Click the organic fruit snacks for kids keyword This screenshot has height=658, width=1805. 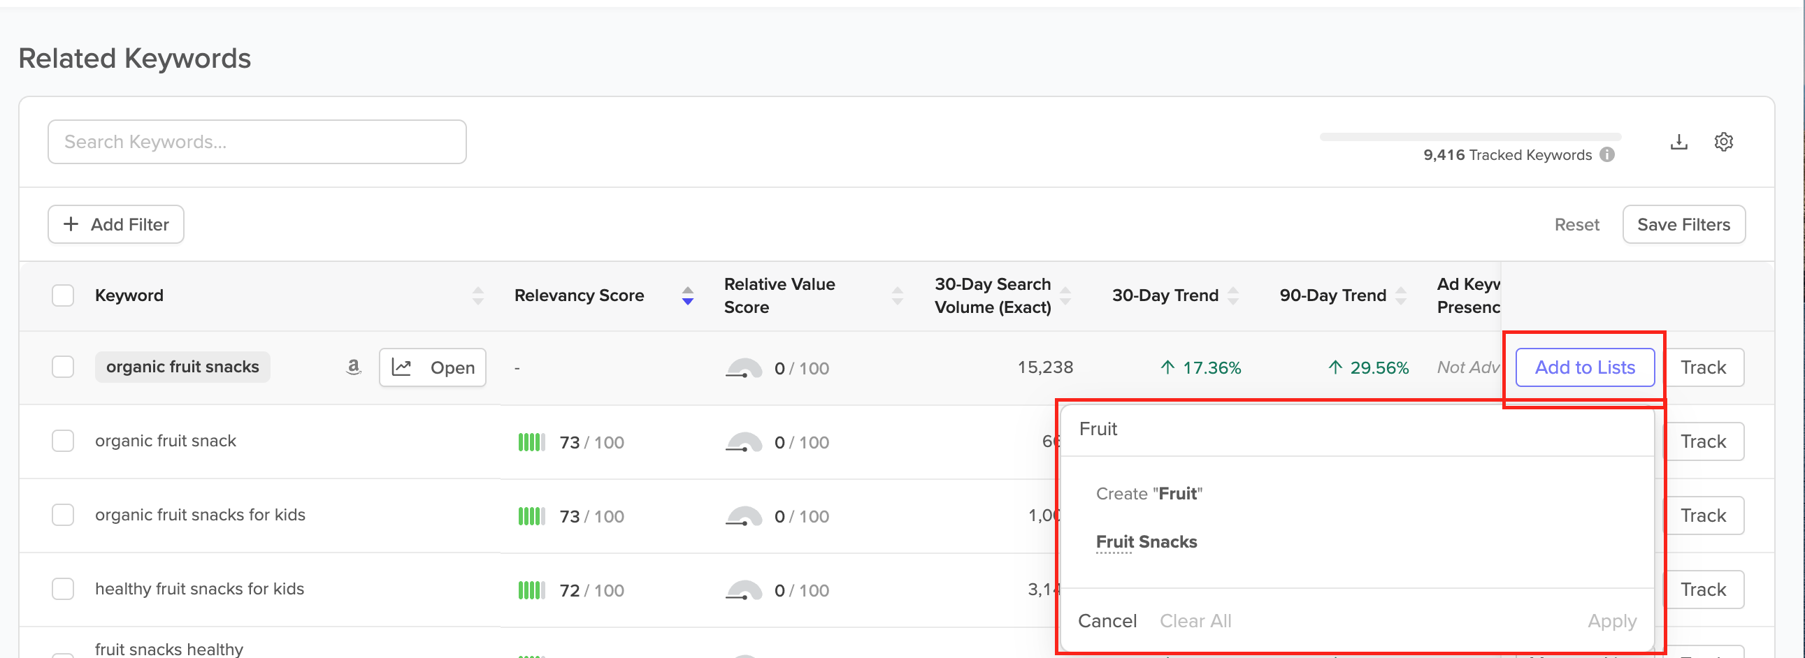201,516
